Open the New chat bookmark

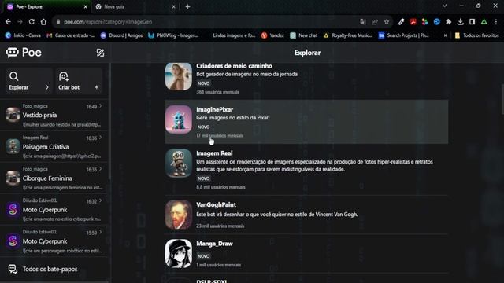tap(304, 35)
